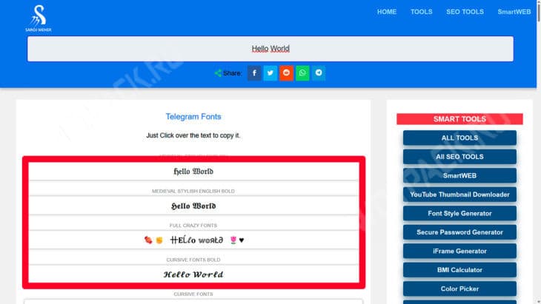Copy the medieval bold Hello World text
Screen dimensions: 541x304
(193, 206)
